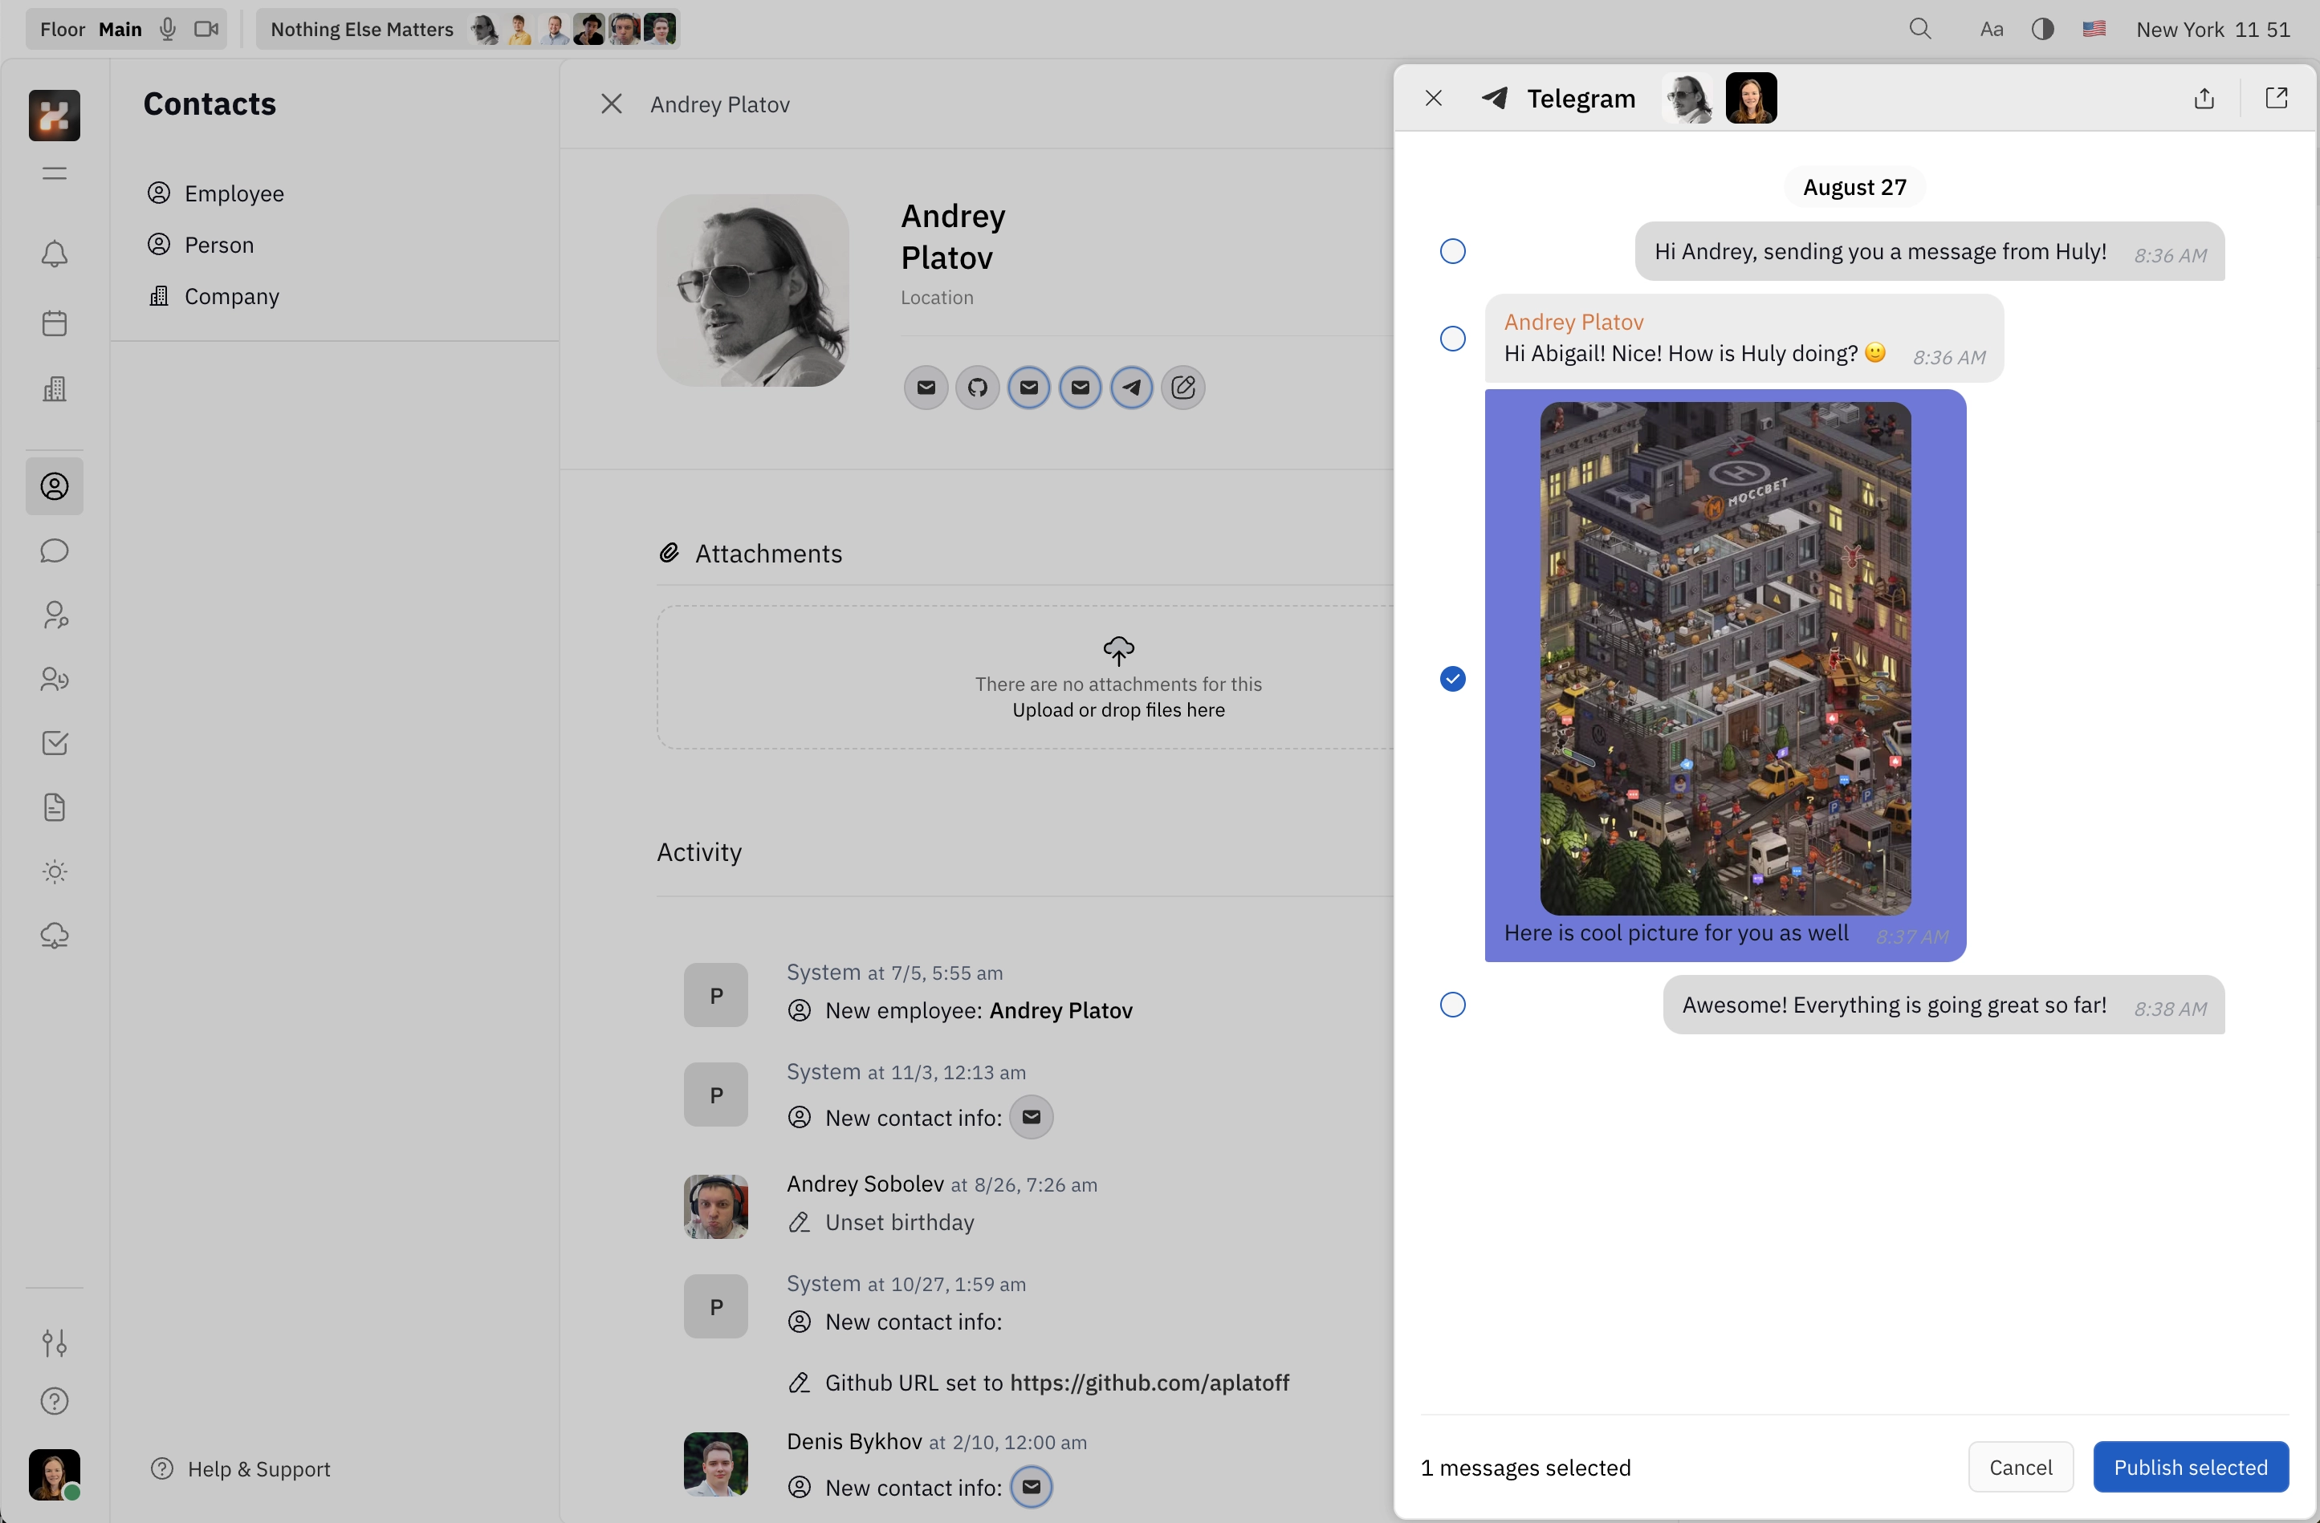Click Person filter in Contacts panel
Image resolution: width=2320 pixels, height=1523 pixels.
pyautogui.click(x=218, y=243)
